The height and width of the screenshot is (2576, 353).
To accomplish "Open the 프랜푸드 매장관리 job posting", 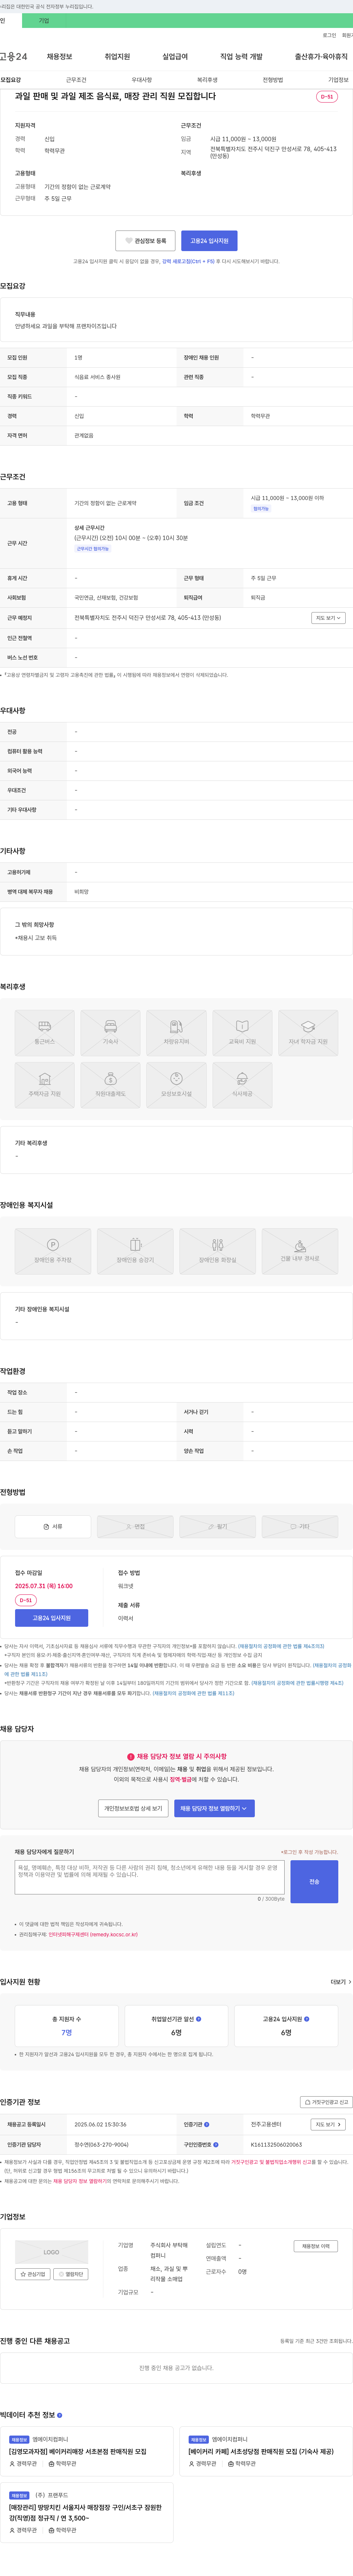I will tap(85, 2513).
